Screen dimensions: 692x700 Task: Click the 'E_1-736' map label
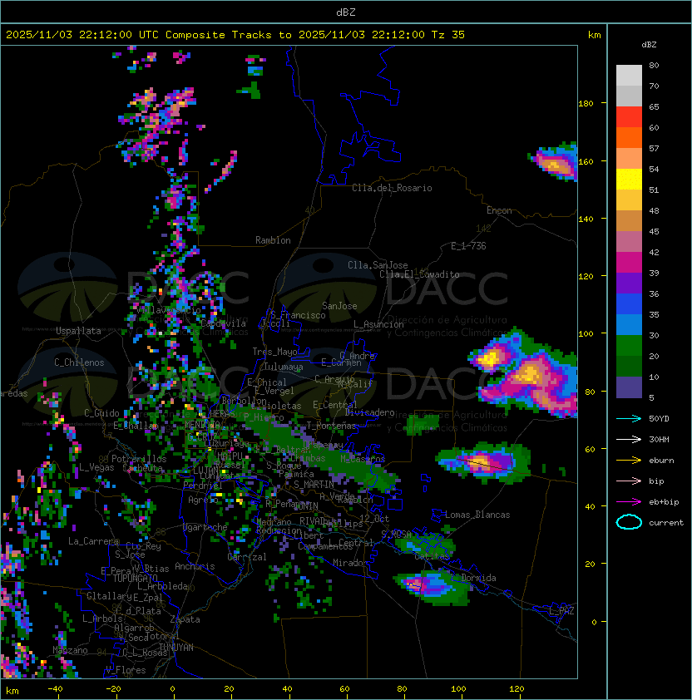468,246
